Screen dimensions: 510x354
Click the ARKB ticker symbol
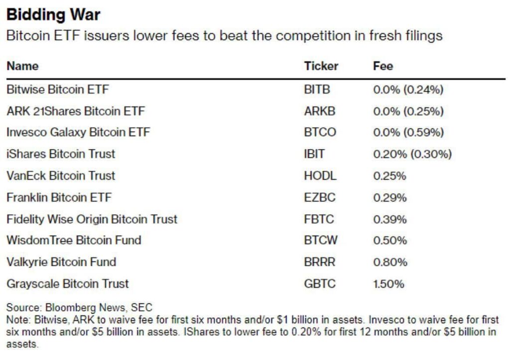319,111
